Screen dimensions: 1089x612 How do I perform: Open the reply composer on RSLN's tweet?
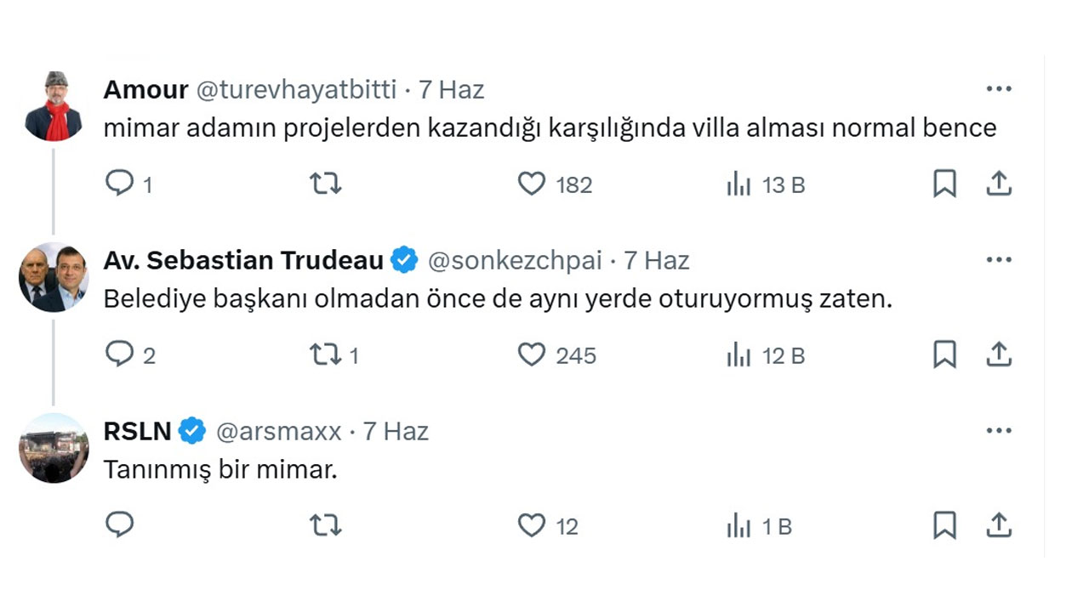point(120,525)
